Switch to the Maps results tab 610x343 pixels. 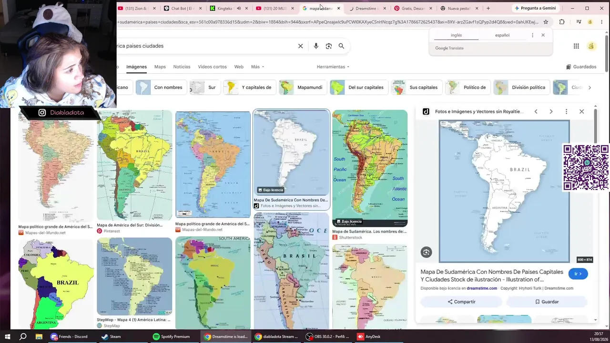[160, 67]
